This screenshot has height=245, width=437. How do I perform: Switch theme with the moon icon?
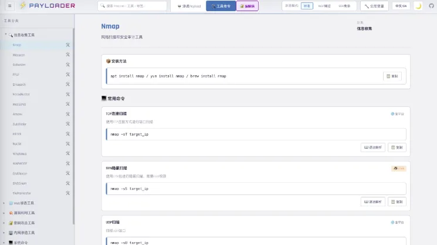click(418, 6)
